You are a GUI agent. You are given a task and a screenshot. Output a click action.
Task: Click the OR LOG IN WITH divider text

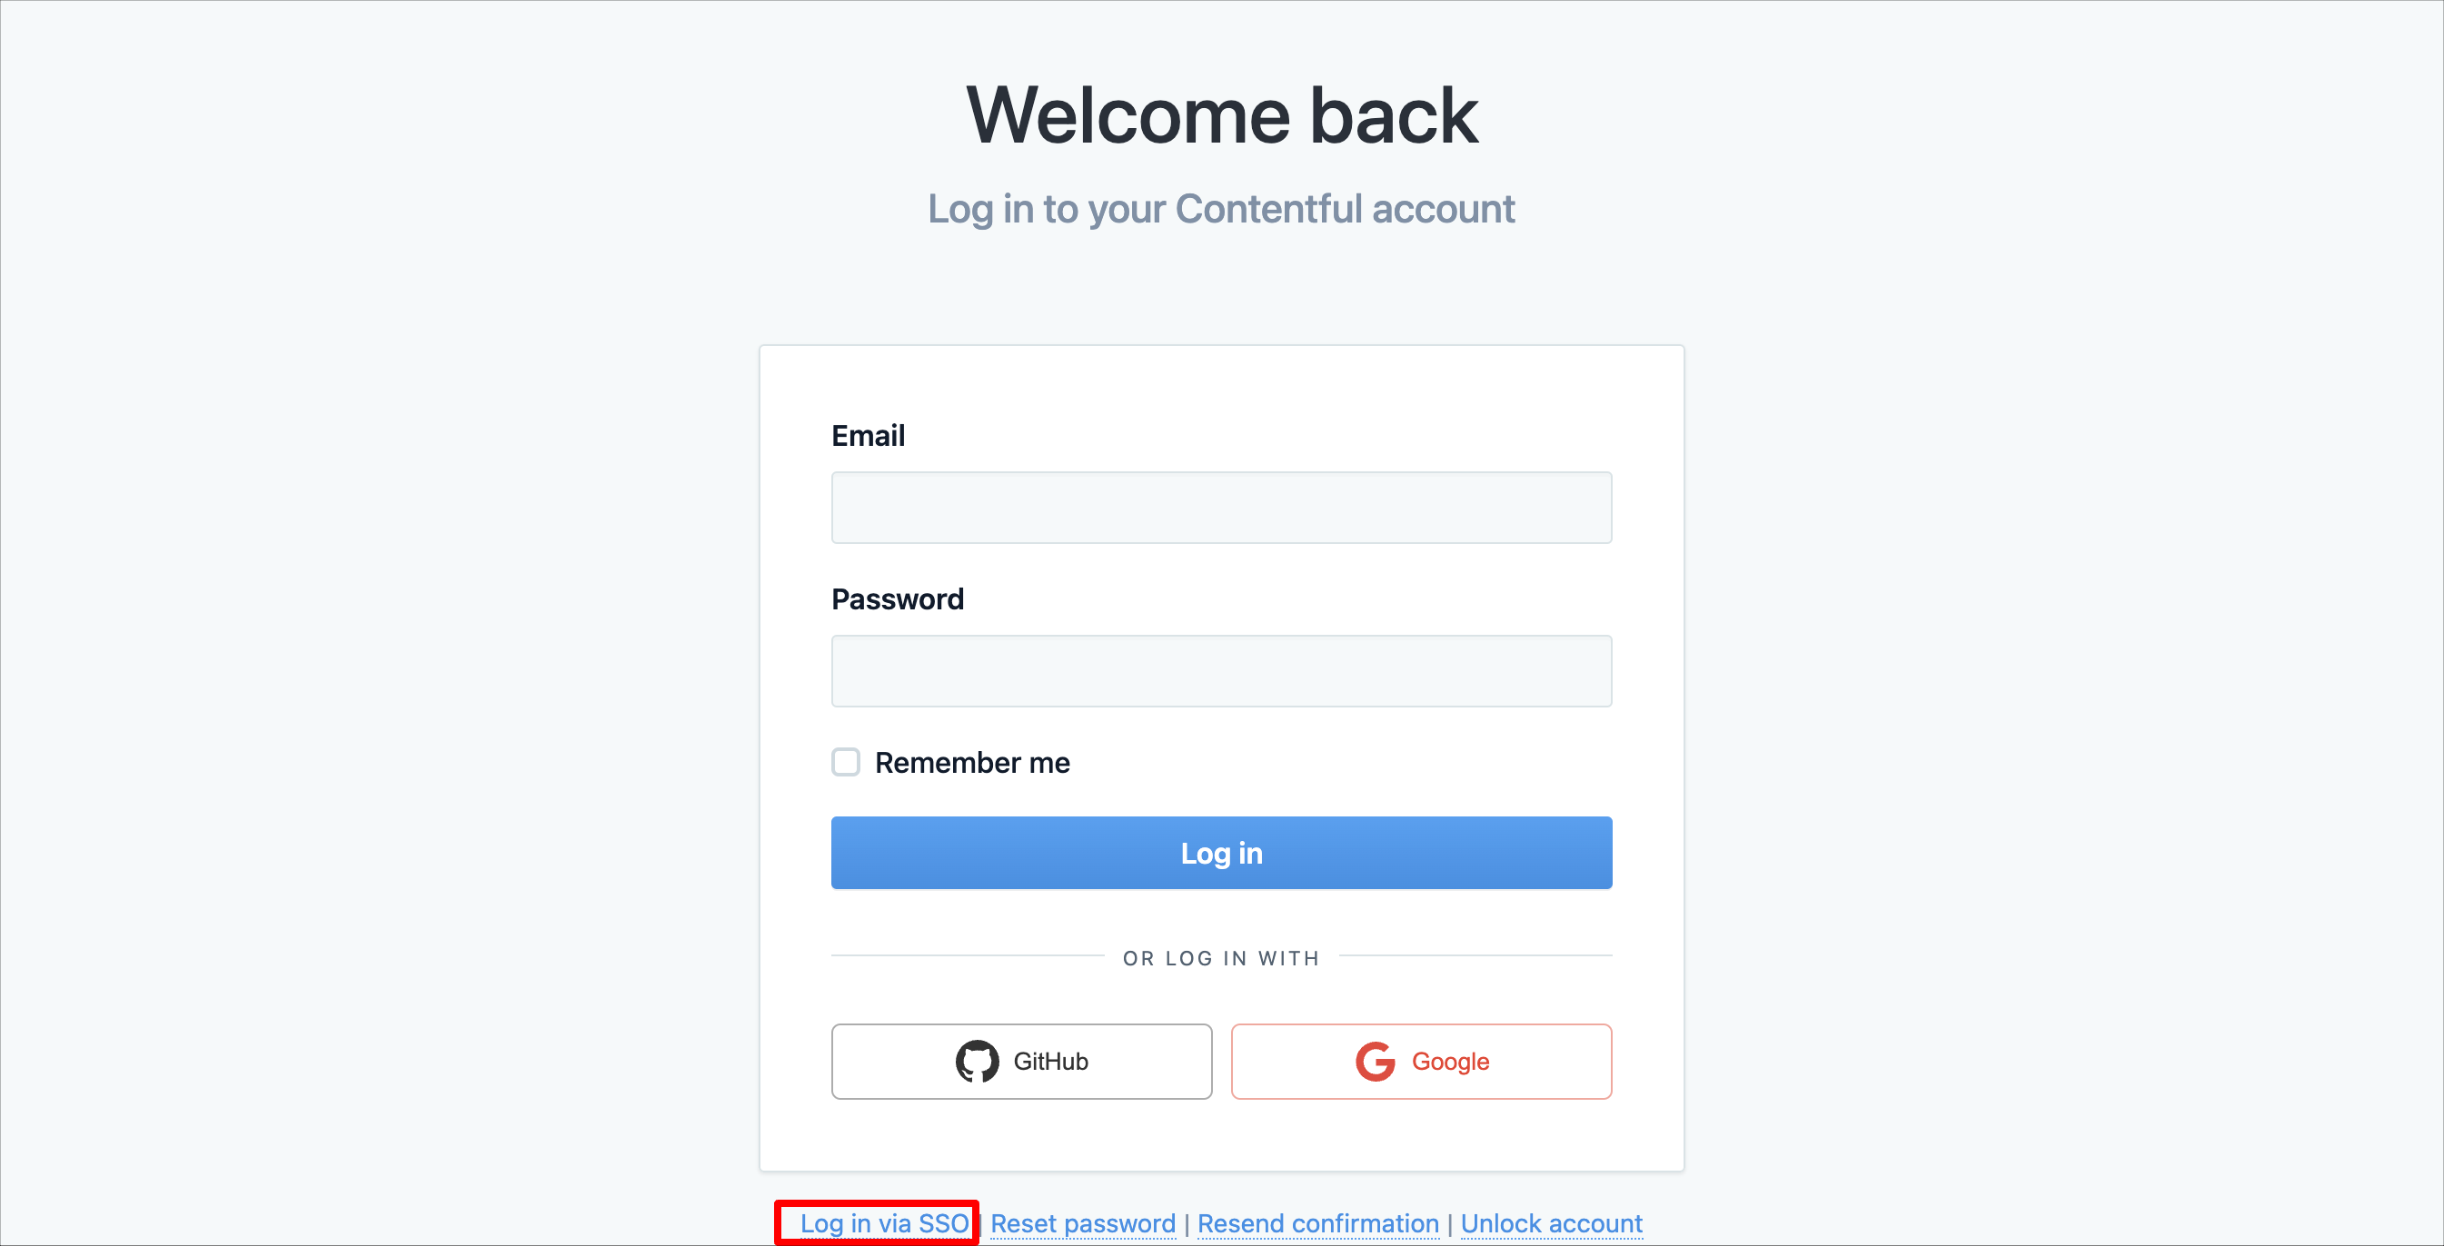coord(1221,958)
